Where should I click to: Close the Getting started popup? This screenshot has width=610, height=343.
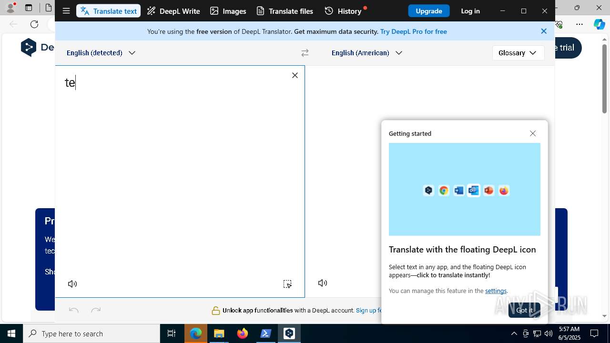[x=533, y=133]
